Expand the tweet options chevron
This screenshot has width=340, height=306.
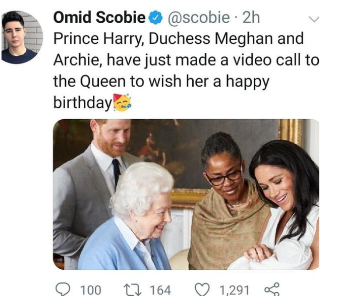tap(313, 20)
